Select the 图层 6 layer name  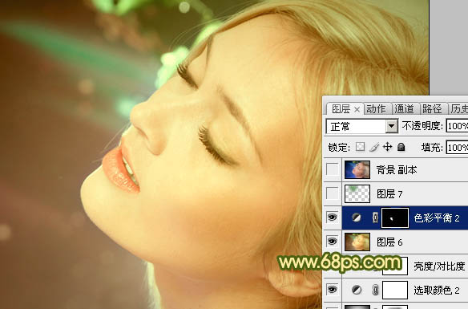(x=389, y=242)
